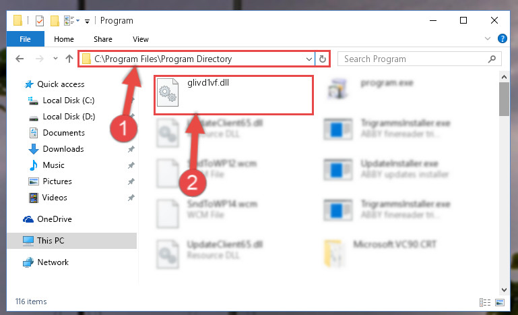The image size is (518, 315).
Task: Click the New folder icon in title bar
Action: 55,21
